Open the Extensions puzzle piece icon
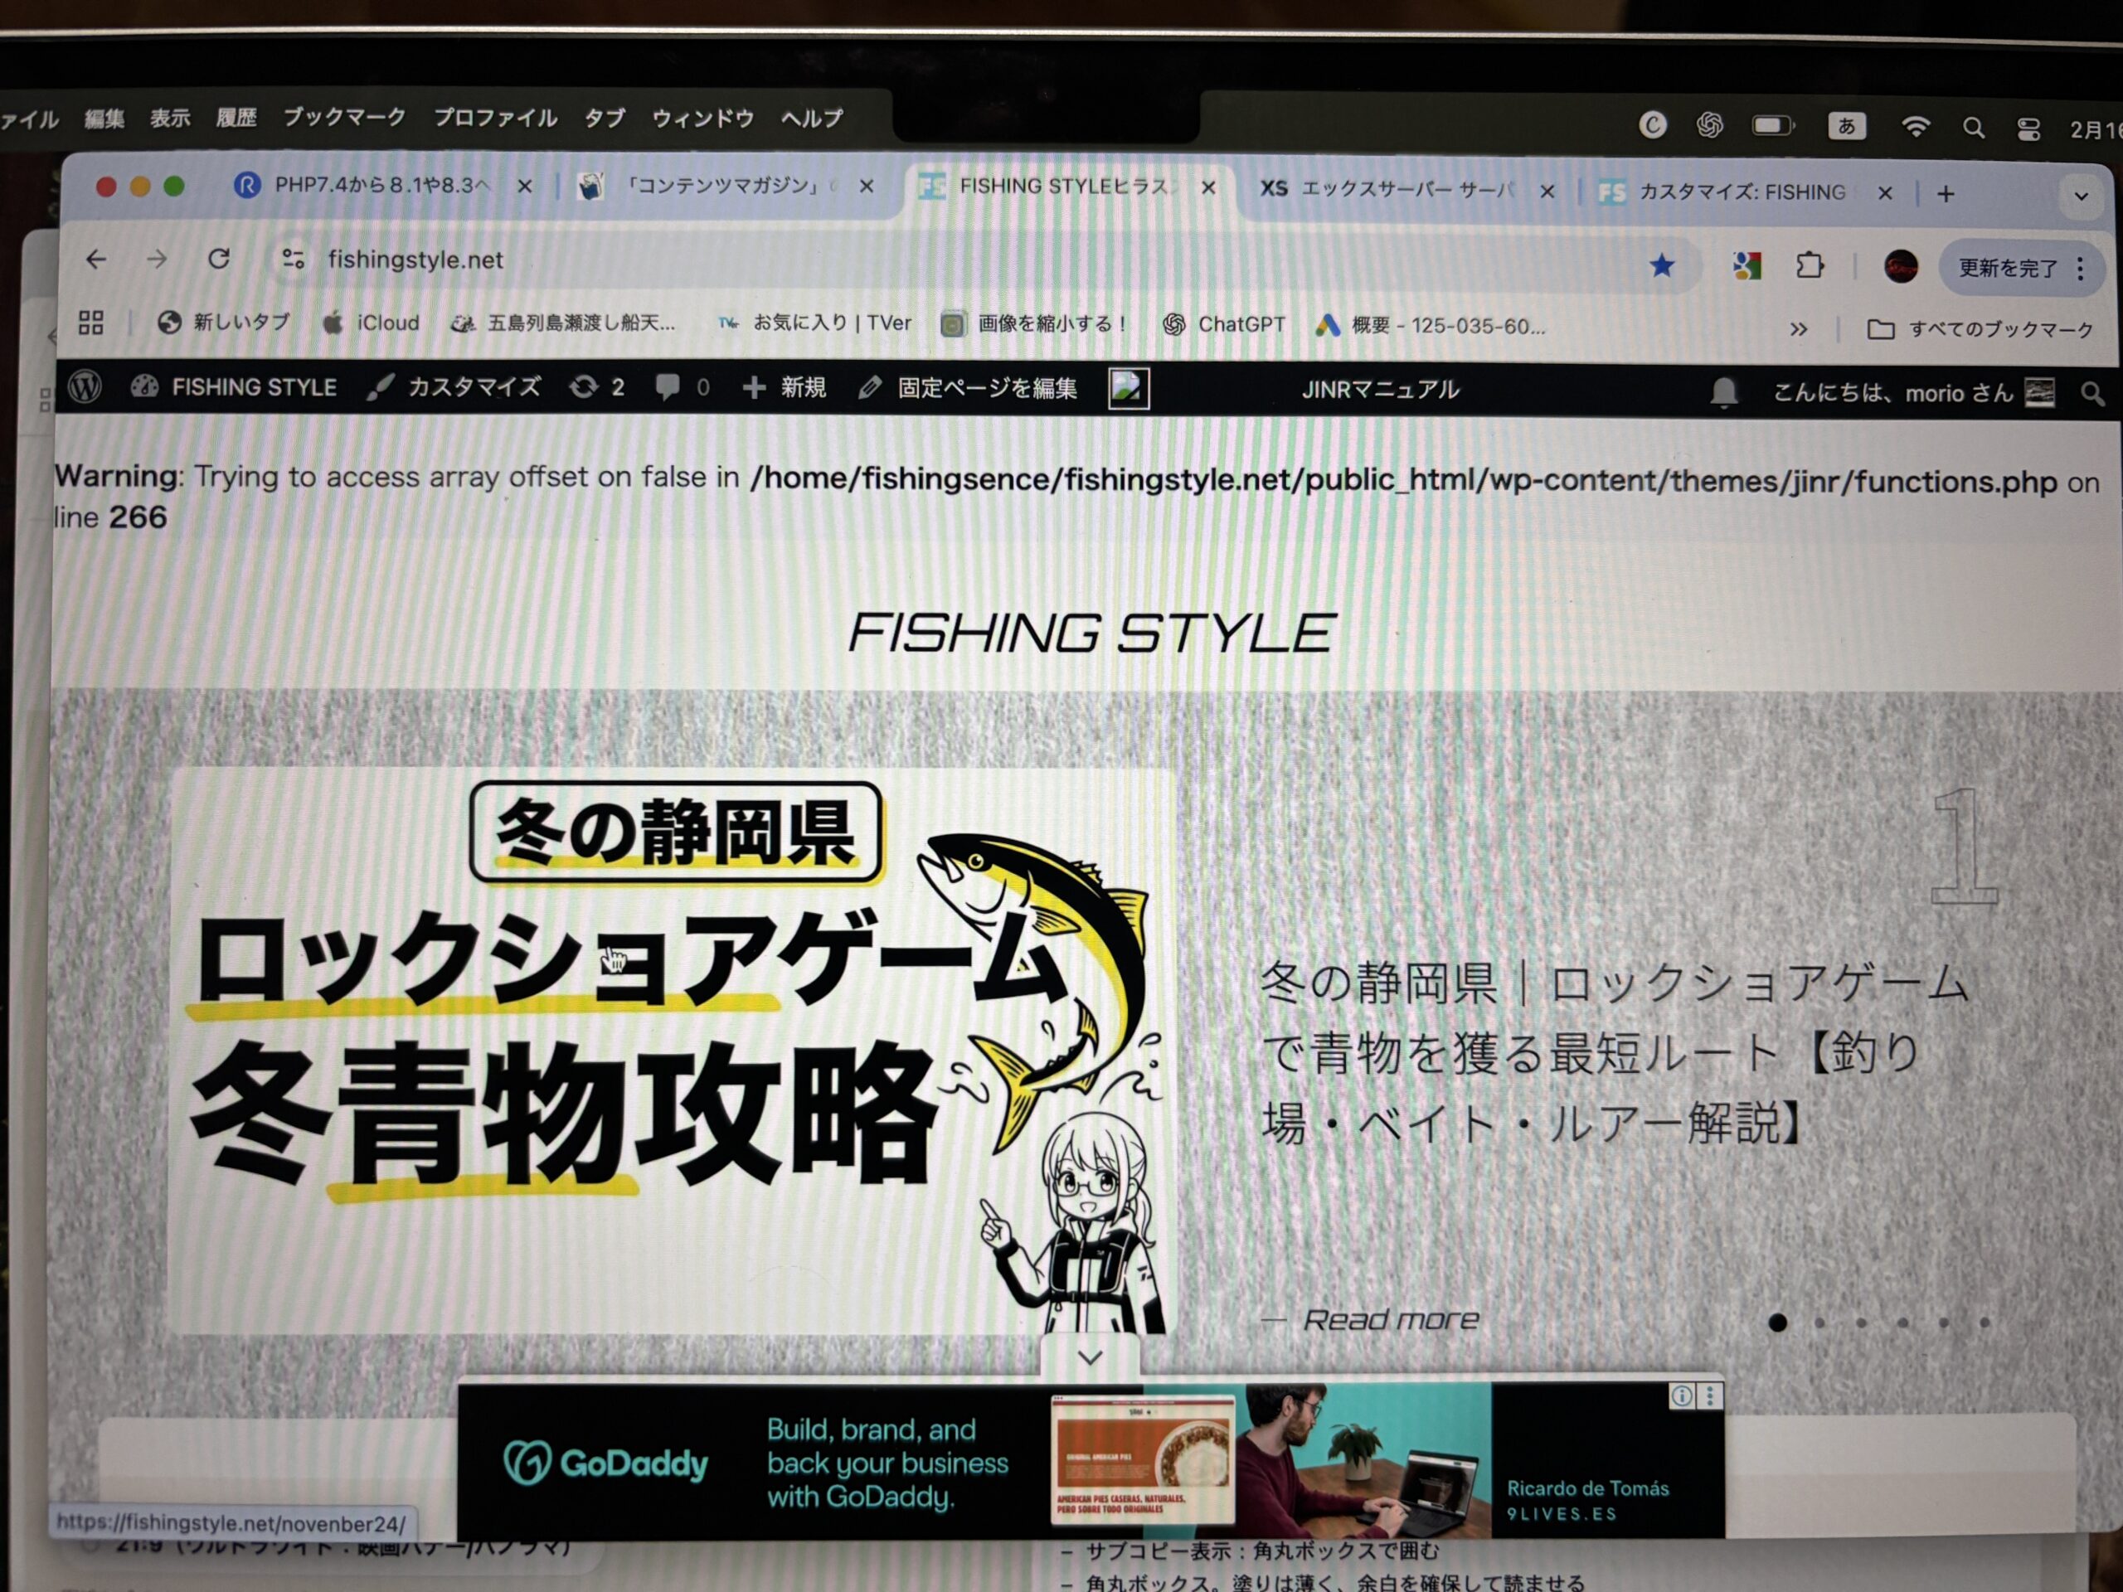Viewport: 2123px width, 1592px height. click(1810, 266)
